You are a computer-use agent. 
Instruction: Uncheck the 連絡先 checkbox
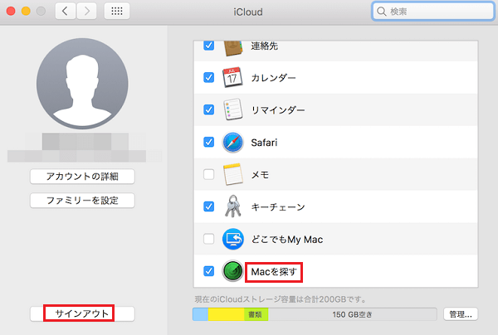click(208, 46)
